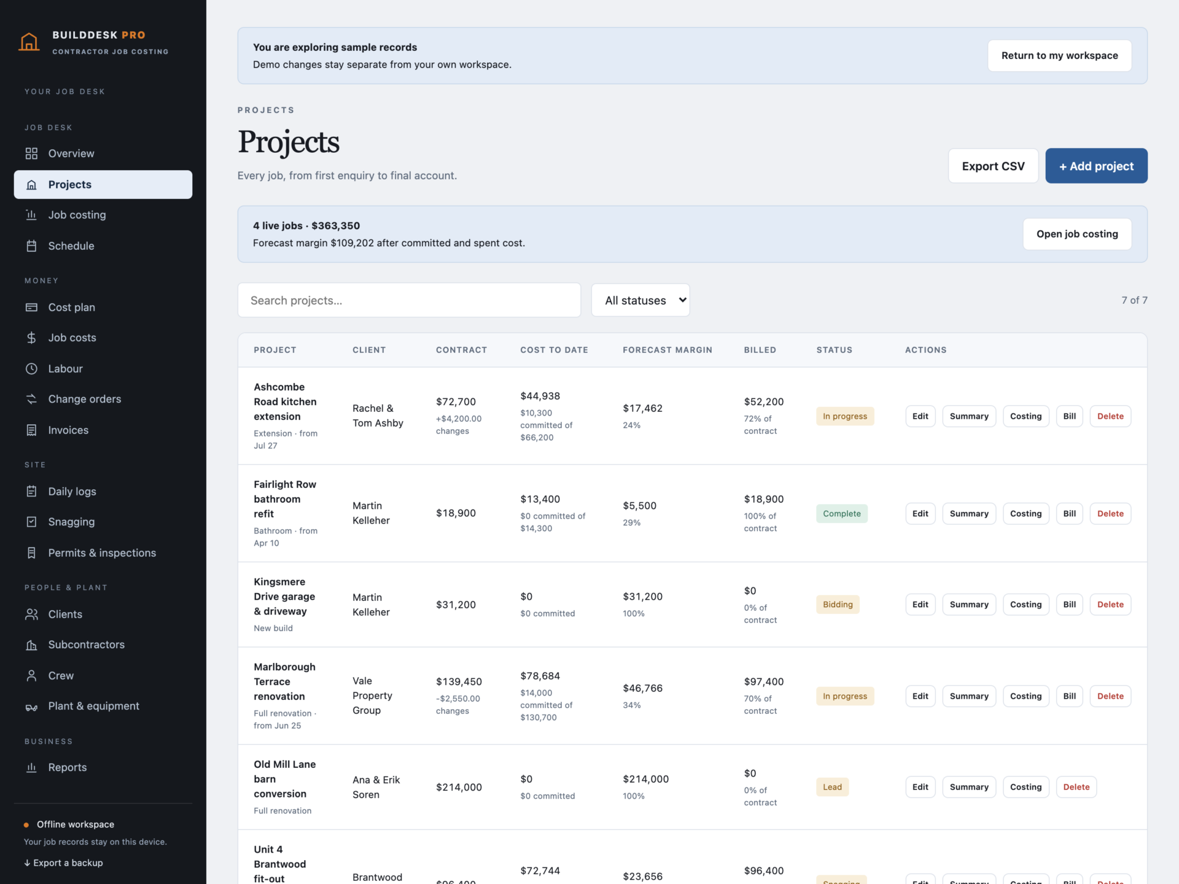Go to the Schedule menu label

71,246
